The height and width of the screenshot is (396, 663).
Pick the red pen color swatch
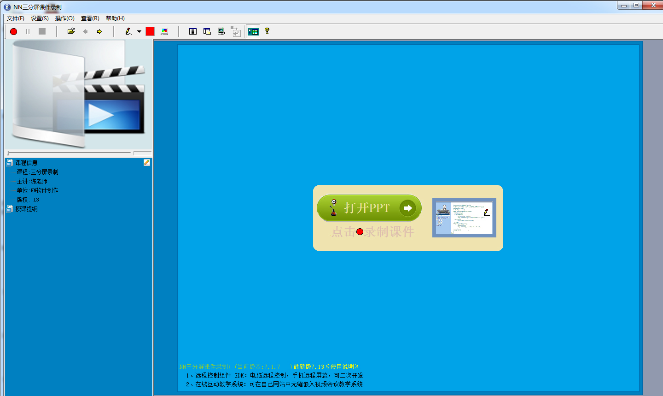(150, 31)
